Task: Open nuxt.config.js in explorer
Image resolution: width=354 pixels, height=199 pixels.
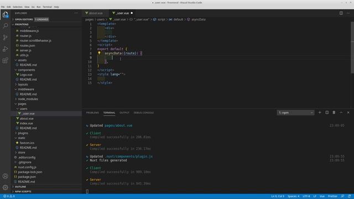Action: pyautogui.click(x=27, y=167)
